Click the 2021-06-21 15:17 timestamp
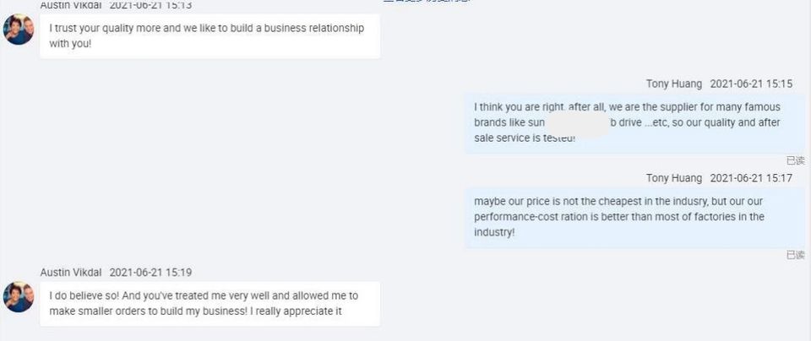Screen dimensions: 811x341 [x=751, y=178]
